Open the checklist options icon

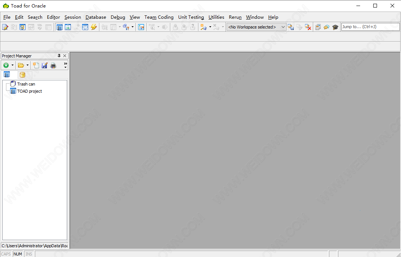141,27
